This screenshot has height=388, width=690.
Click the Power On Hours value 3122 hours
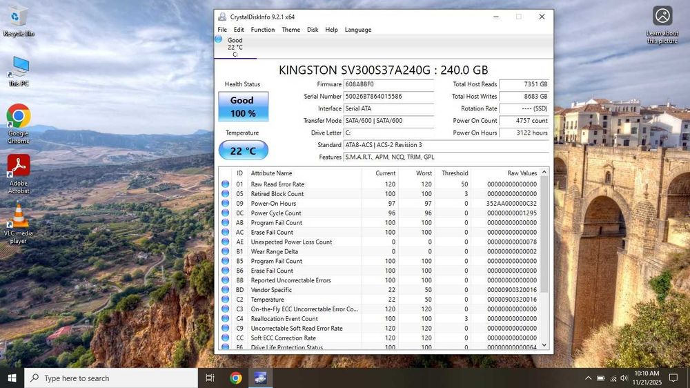[524, 133]
